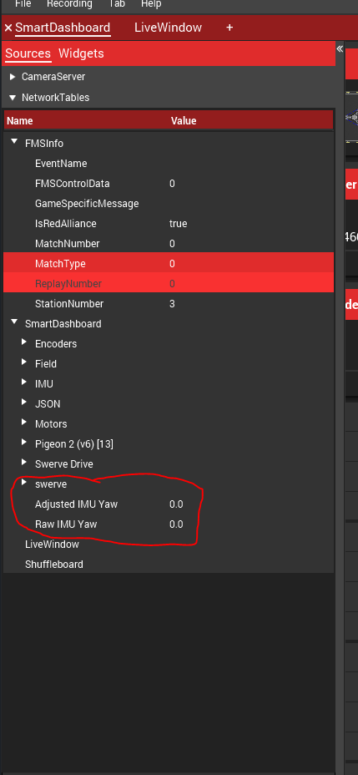The width and height of the screenshot is (358, 775).
Task: Collapse the FMSInfo table
Action: tap(14, 142)
